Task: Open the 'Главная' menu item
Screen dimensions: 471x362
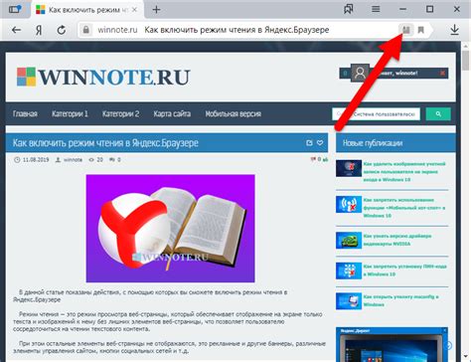Action: pyautogui.click(x=25, y=113)
